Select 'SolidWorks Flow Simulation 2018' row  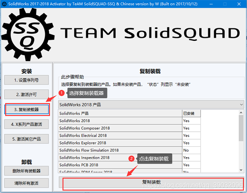tap(130, 150)
